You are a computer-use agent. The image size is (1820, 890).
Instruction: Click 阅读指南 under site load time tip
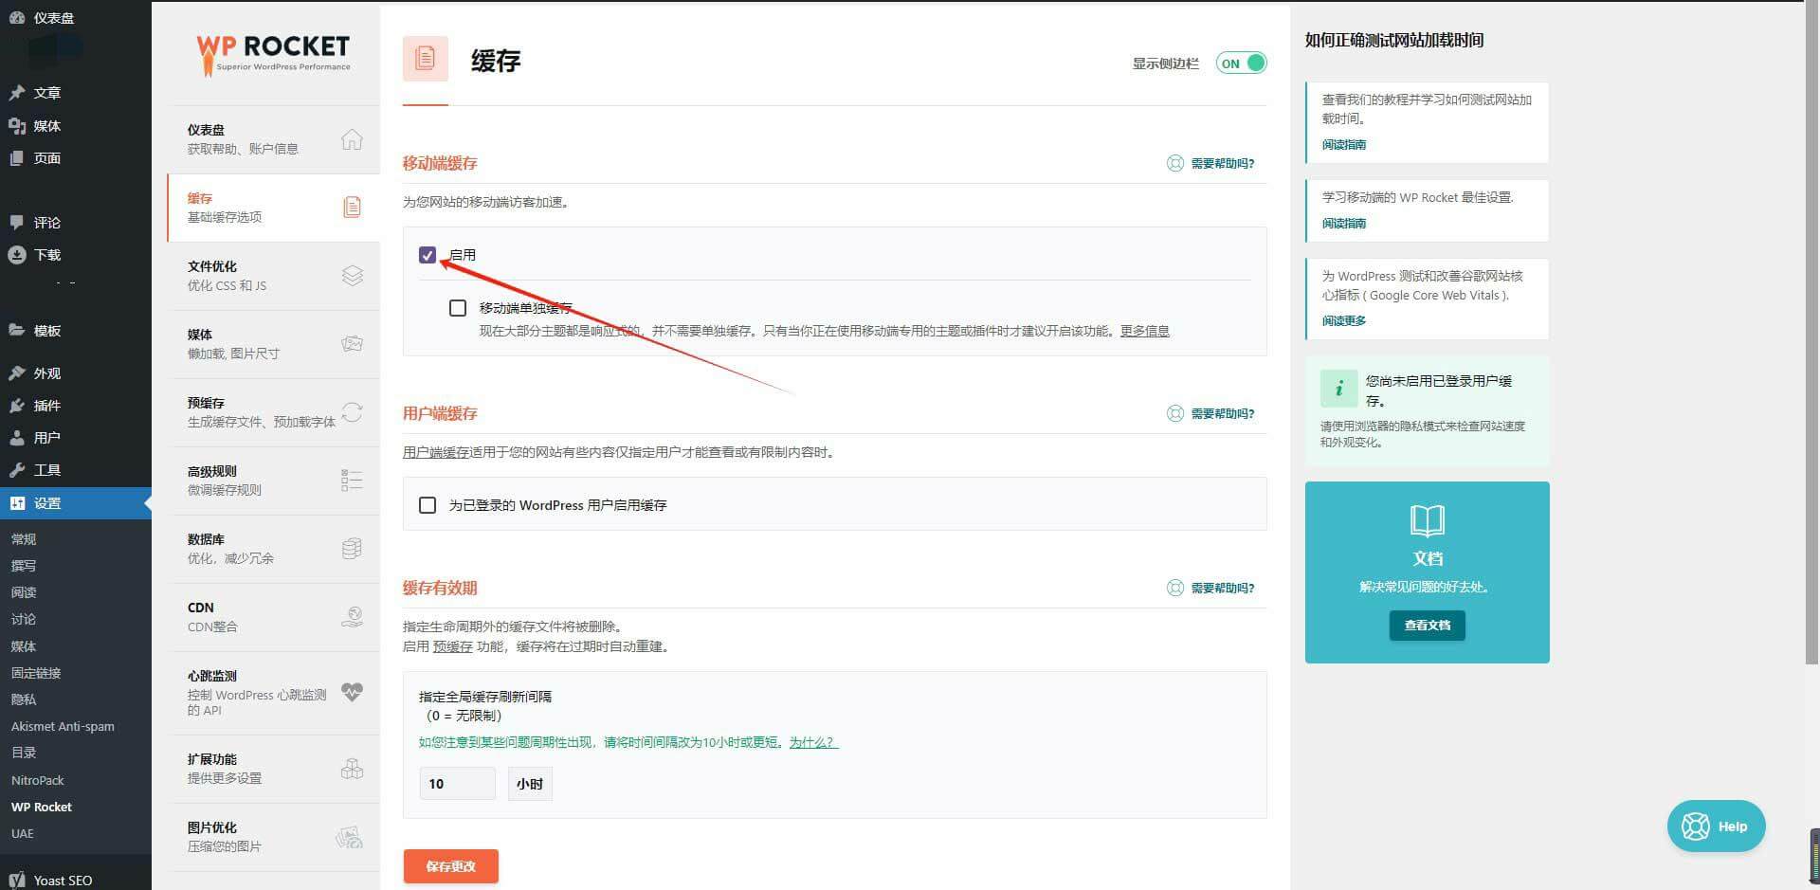[1344, 144]
